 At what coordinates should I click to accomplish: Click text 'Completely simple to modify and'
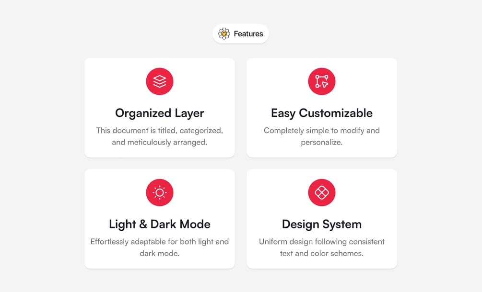(322, 130)
